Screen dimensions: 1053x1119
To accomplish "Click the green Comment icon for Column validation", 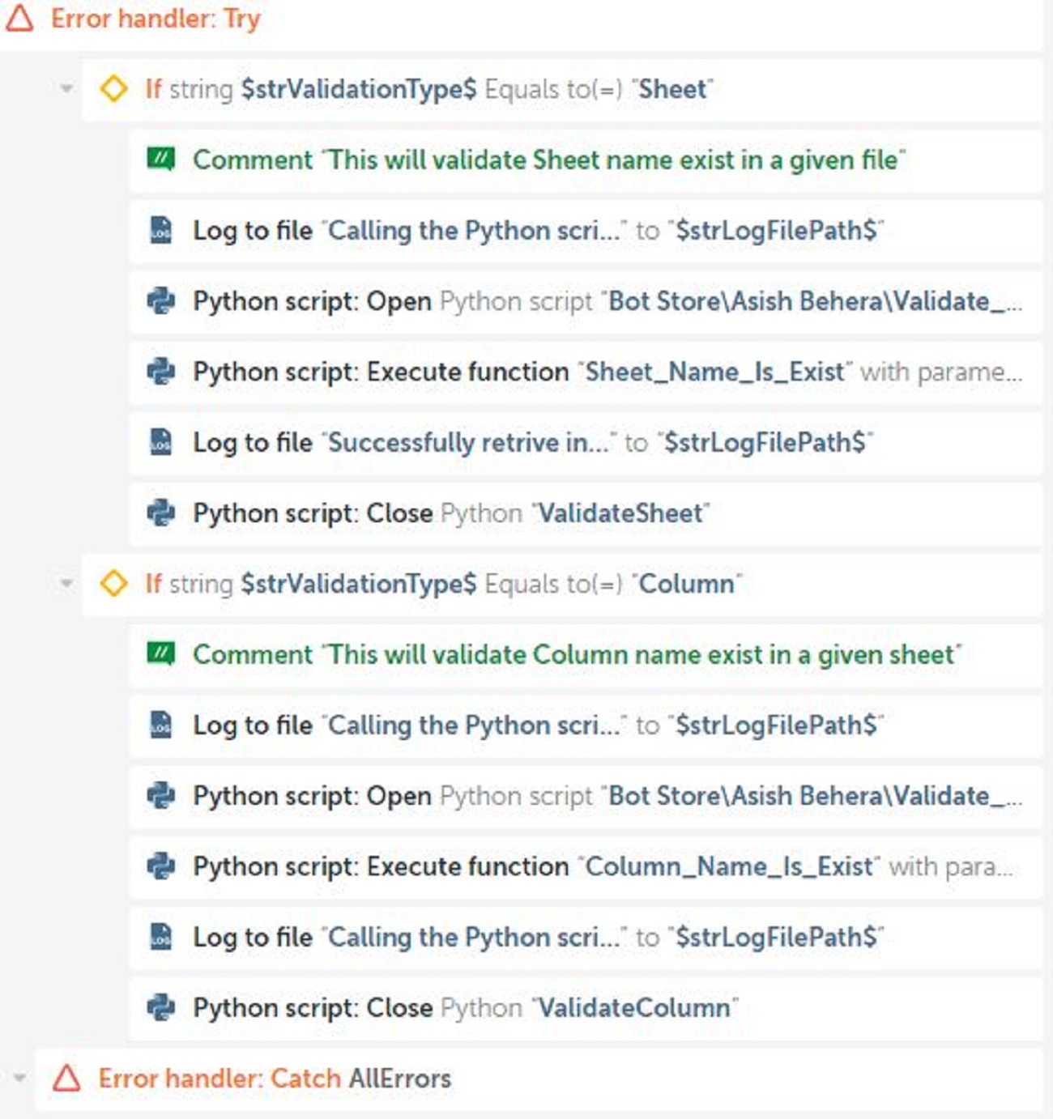I will (x=161, y=653).
